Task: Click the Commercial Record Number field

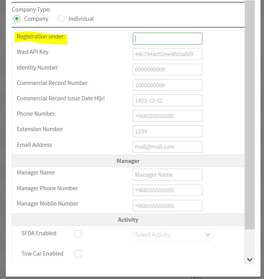Action: [167, 85]
